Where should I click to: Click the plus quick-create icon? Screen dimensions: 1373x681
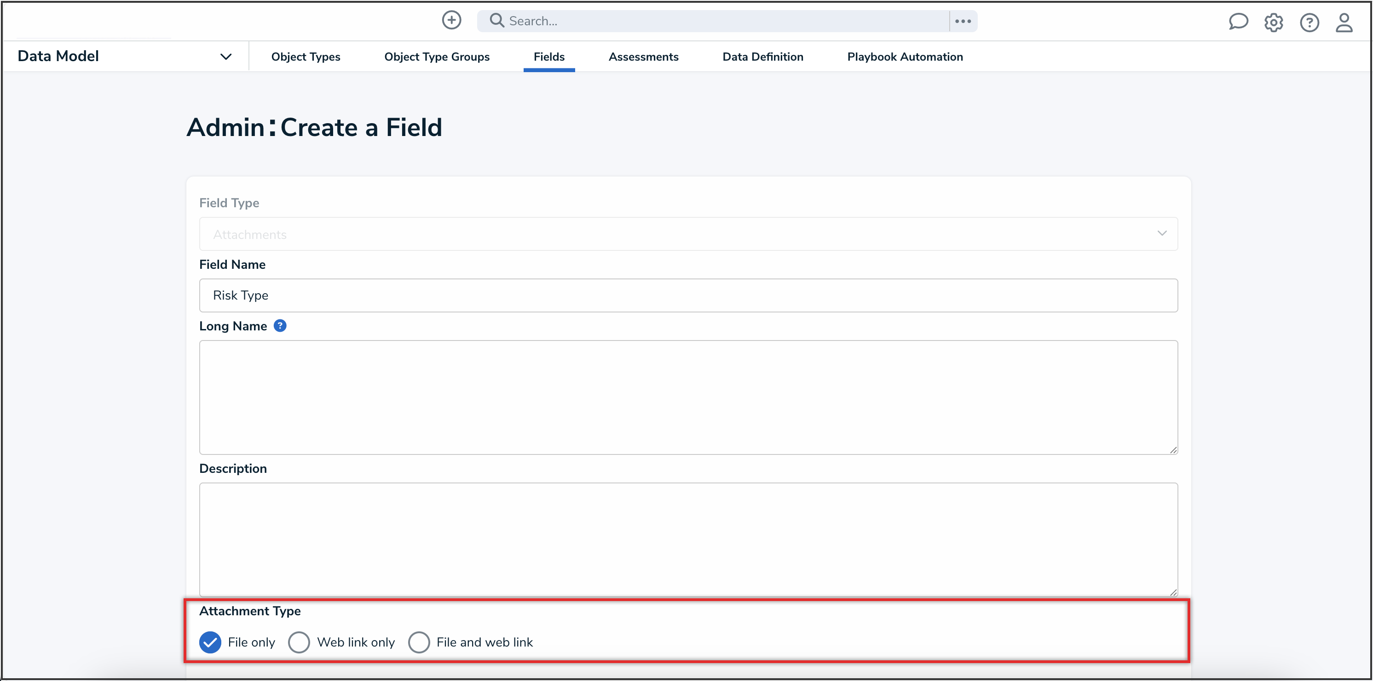tap(451, 21)
